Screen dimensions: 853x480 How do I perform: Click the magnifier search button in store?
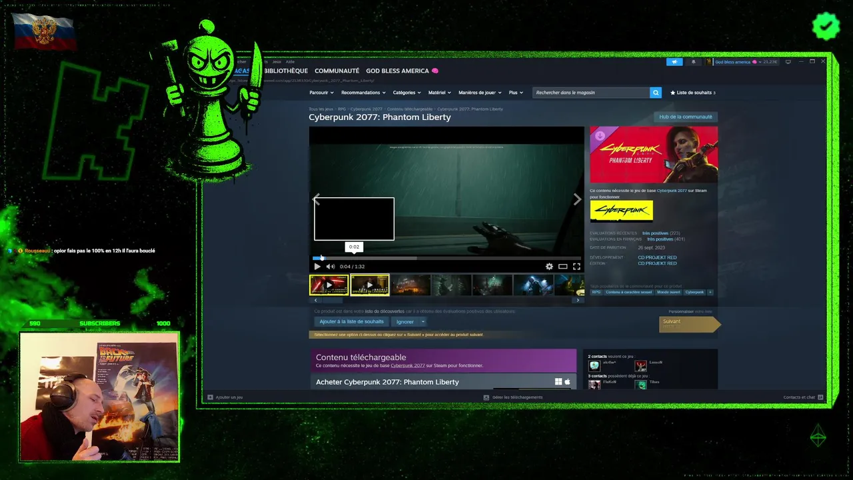click(656, 93)
